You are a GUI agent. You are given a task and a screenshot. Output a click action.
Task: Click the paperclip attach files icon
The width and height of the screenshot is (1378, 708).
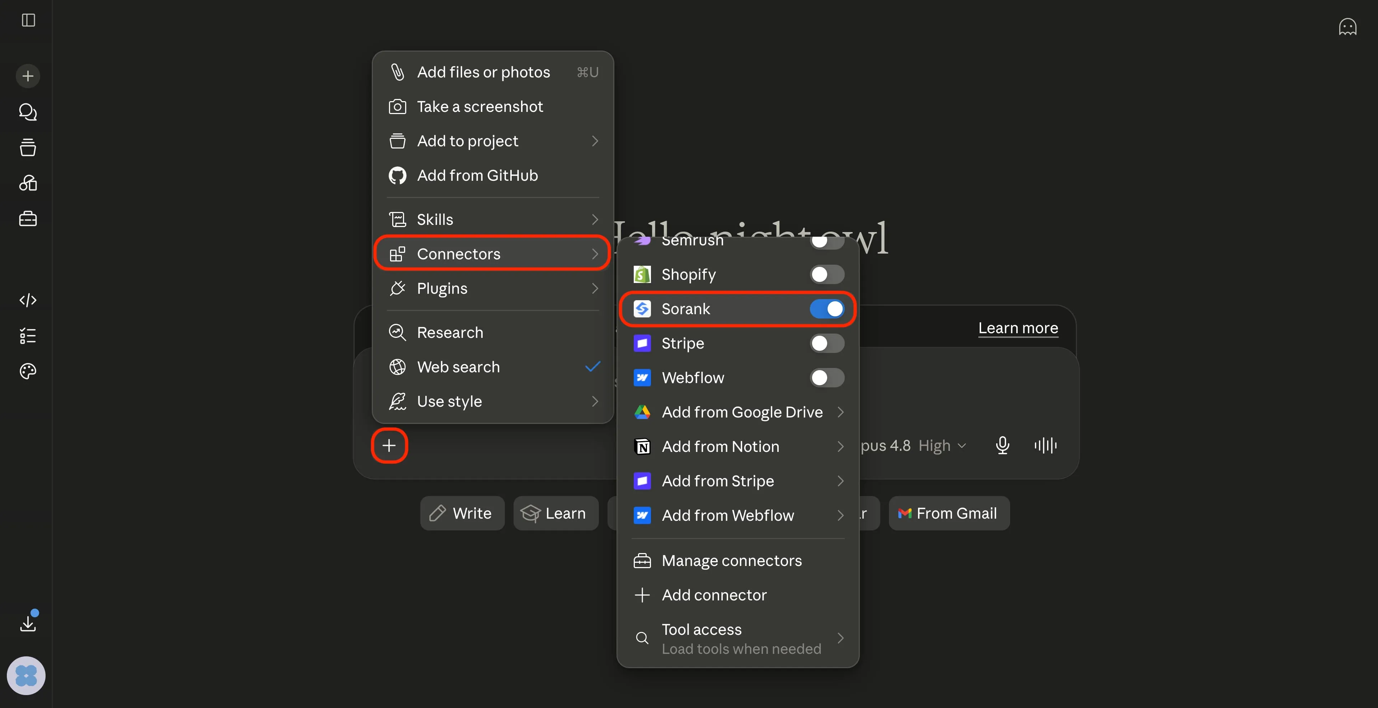point(398,72)
